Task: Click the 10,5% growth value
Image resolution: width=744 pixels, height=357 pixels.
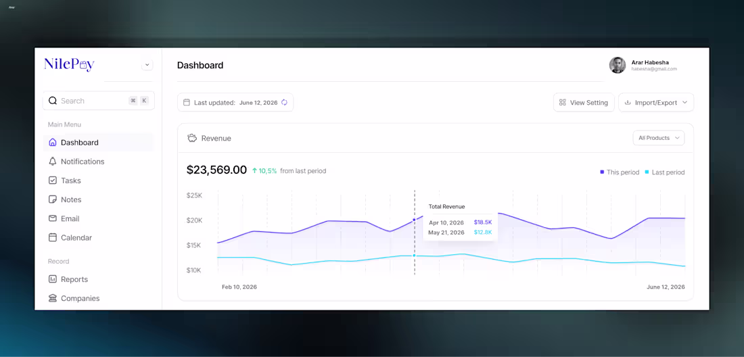Action: coord(268,170)
